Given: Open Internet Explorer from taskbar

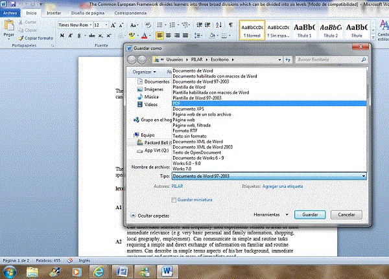Looking at the screenshot, I should [x=99, y=272].
